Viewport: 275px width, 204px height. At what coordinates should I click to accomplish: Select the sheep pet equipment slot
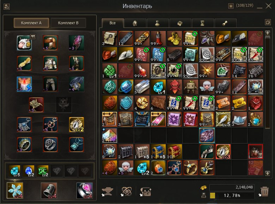(24, 43)
